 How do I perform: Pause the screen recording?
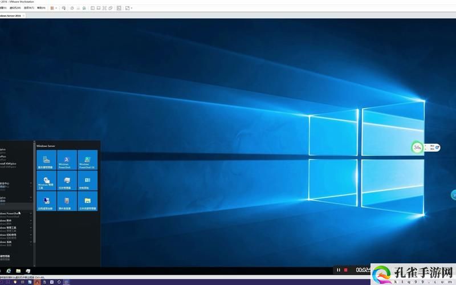coord(338,270)
